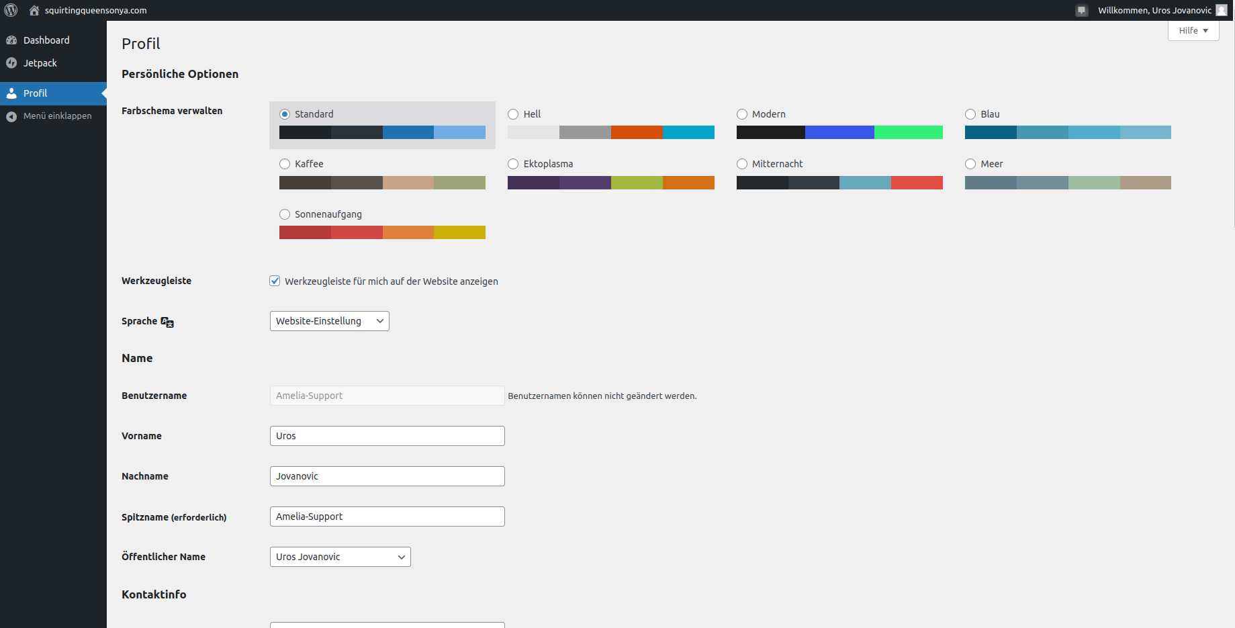The height and width of the screenshot is (628, 1235).
Task: Click the Dashboard gauge icon
Action: (x=11, y=40)
